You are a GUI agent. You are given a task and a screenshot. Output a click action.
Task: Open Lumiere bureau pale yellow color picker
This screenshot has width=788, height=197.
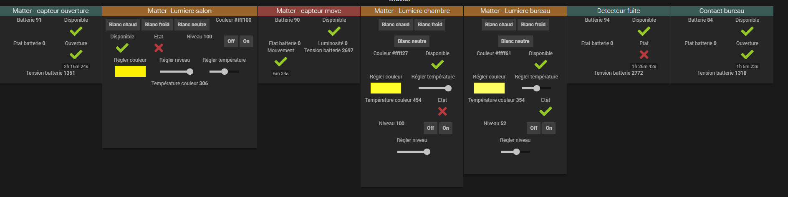coord(489,88)
